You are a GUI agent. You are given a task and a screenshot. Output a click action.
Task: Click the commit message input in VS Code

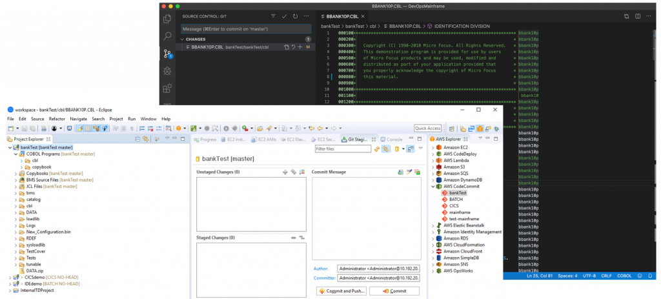tap(247, 29)
